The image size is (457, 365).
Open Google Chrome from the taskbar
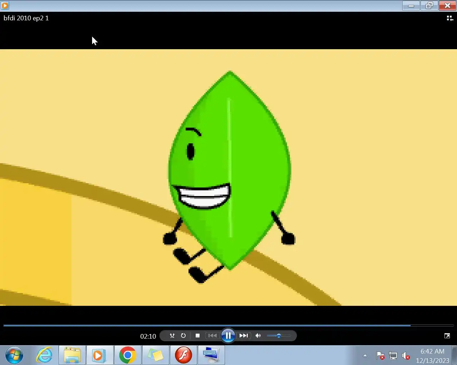127,355
